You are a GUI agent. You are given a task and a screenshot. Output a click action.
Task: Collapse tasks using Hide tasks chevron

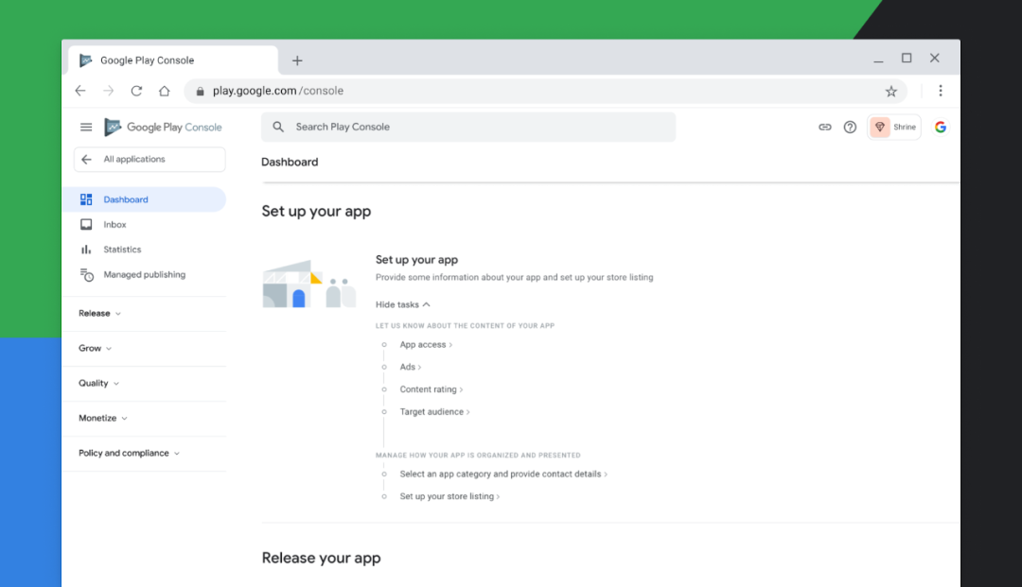pos(402,304)
